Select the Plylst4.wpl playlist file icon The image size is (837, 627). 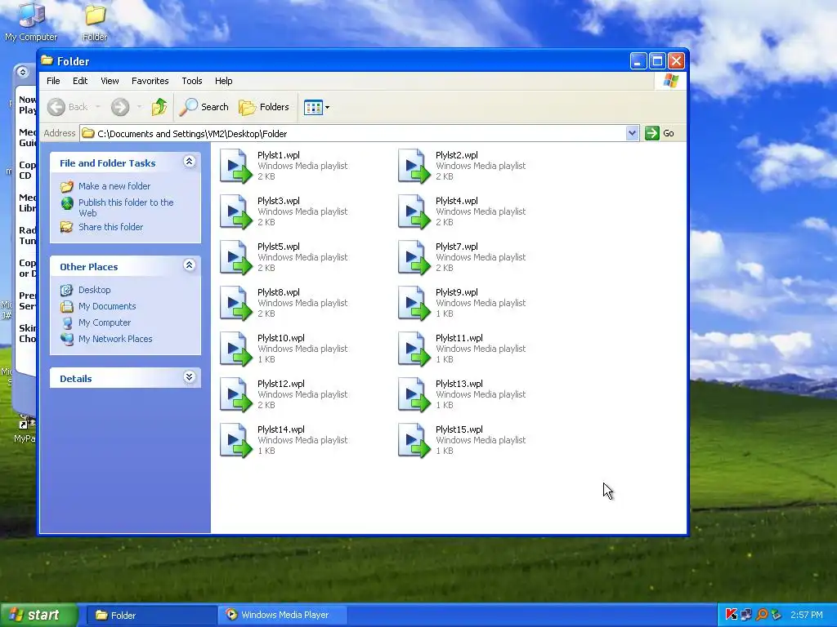click(x=414, y=212)
